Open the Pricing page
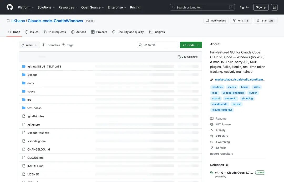The width and height of the screenshot is (284, 182). tap(135, 7)
